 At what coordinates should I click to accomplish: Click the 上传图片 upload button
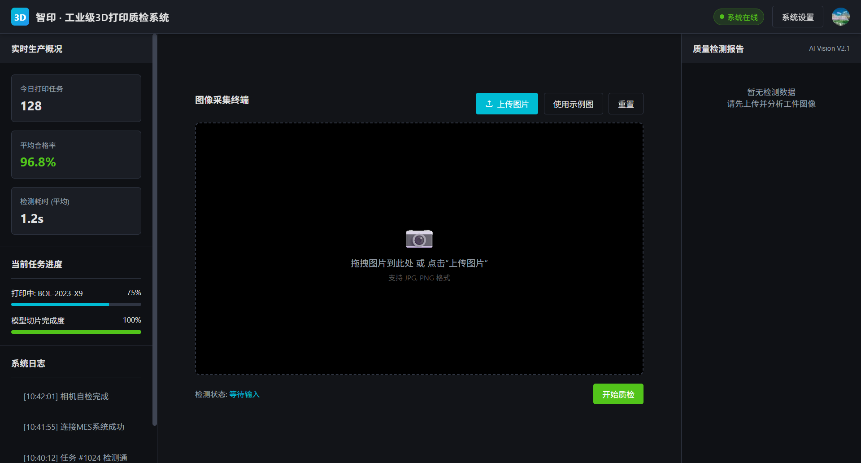507,104
